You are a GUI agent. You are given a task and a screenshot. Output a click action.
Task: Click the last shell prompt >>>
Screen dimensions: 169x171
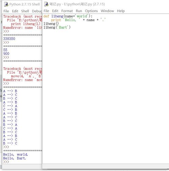(x=6, y=162)
